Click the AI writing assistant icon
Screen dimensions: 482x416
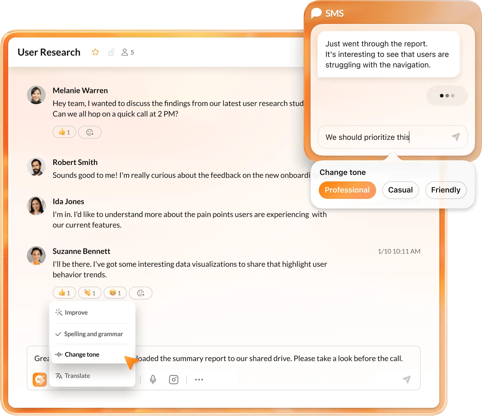[40, 379]
